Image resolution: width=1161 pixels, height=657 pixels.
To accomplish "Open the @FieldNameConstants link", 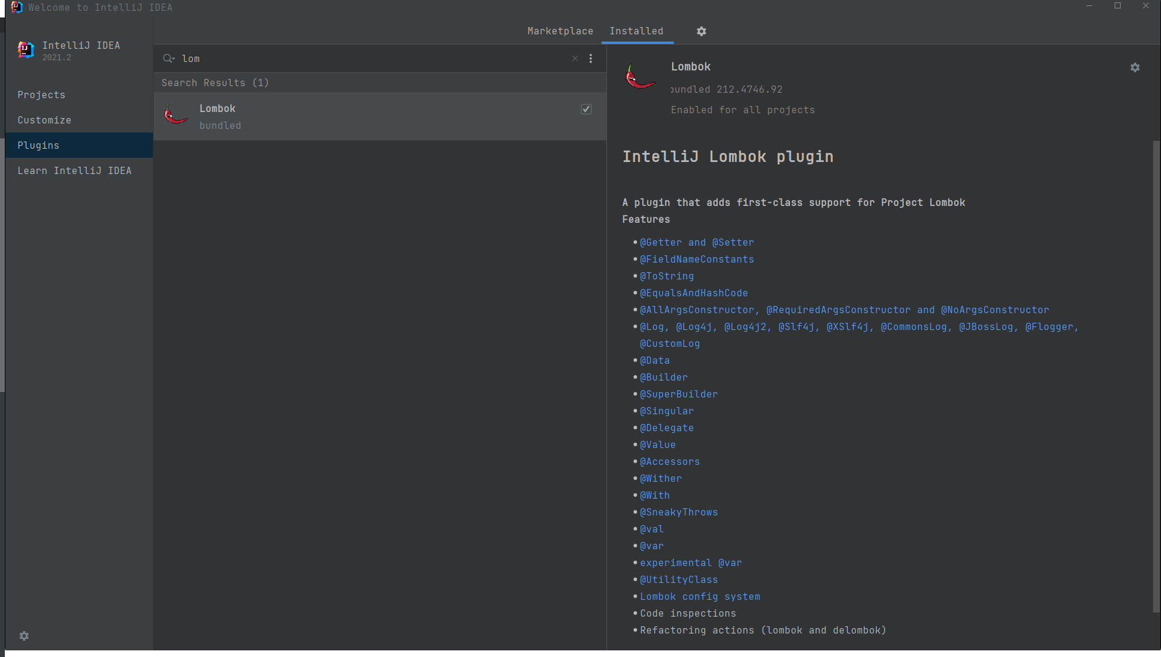I will [x=697, y=259].
